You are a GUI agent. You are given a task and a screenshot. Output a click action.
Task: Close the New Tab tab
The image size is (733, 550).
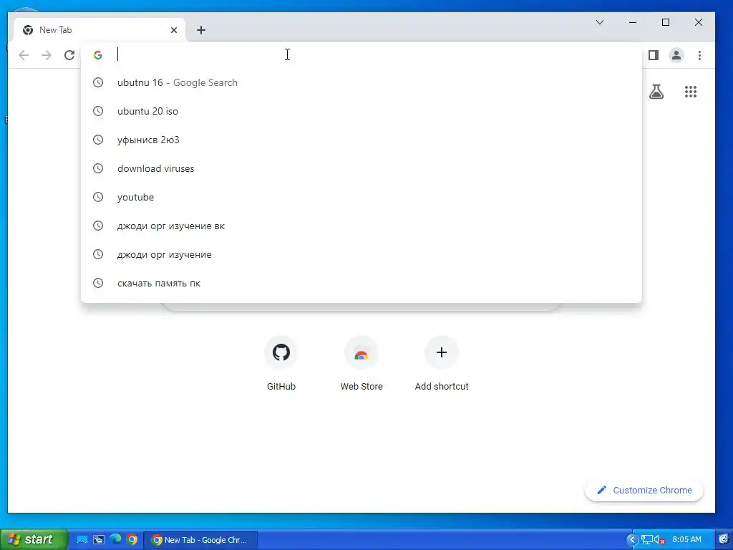pos(174,30)
